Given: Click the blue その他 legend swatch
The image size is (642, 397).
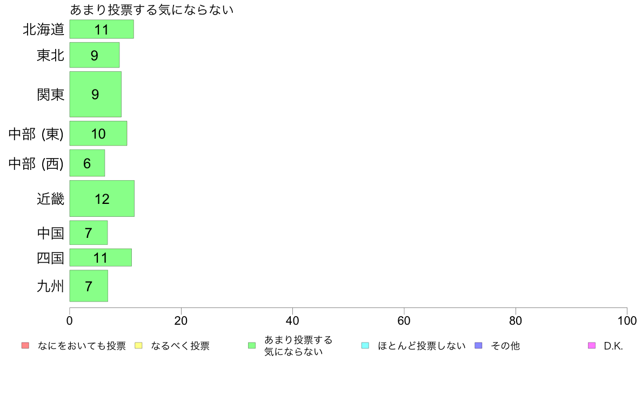Looking at the screenshot, I should coord(478,345).
